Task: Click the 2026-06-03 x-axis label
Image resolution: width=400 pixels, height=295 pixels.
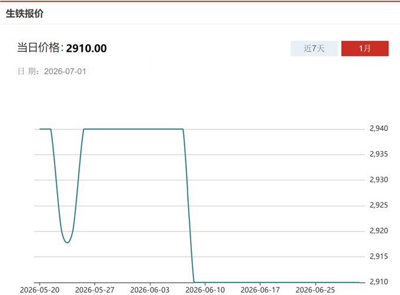Action: tap(150, 290)
